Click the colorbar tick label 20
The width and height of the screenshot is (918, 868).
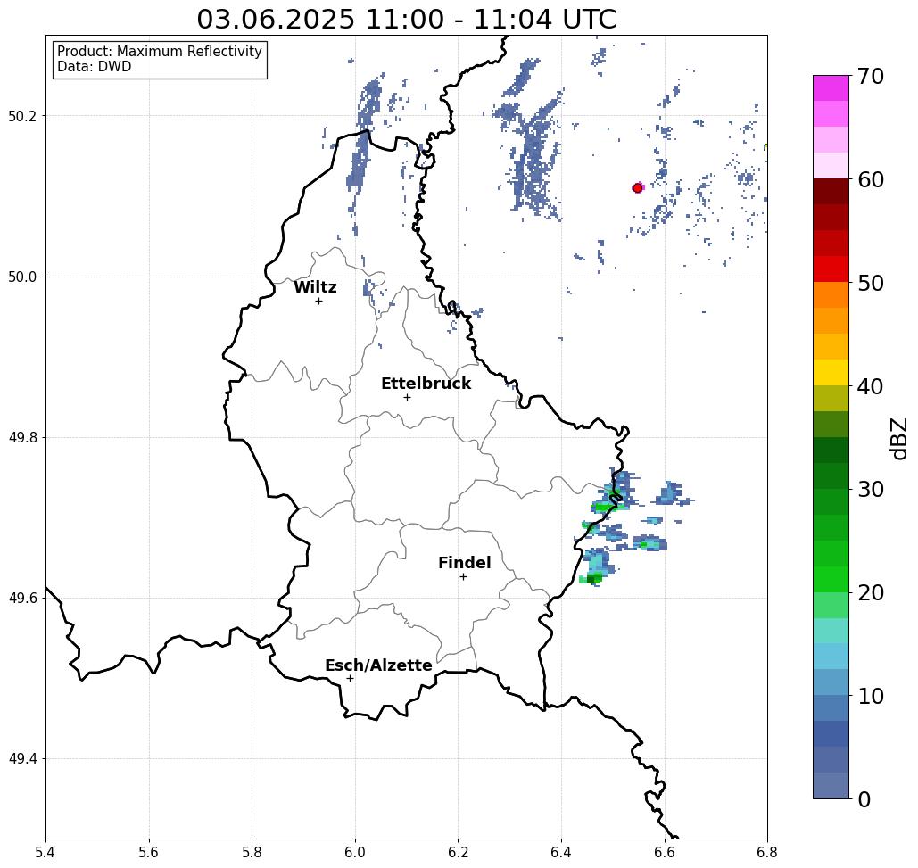point(870,593)
